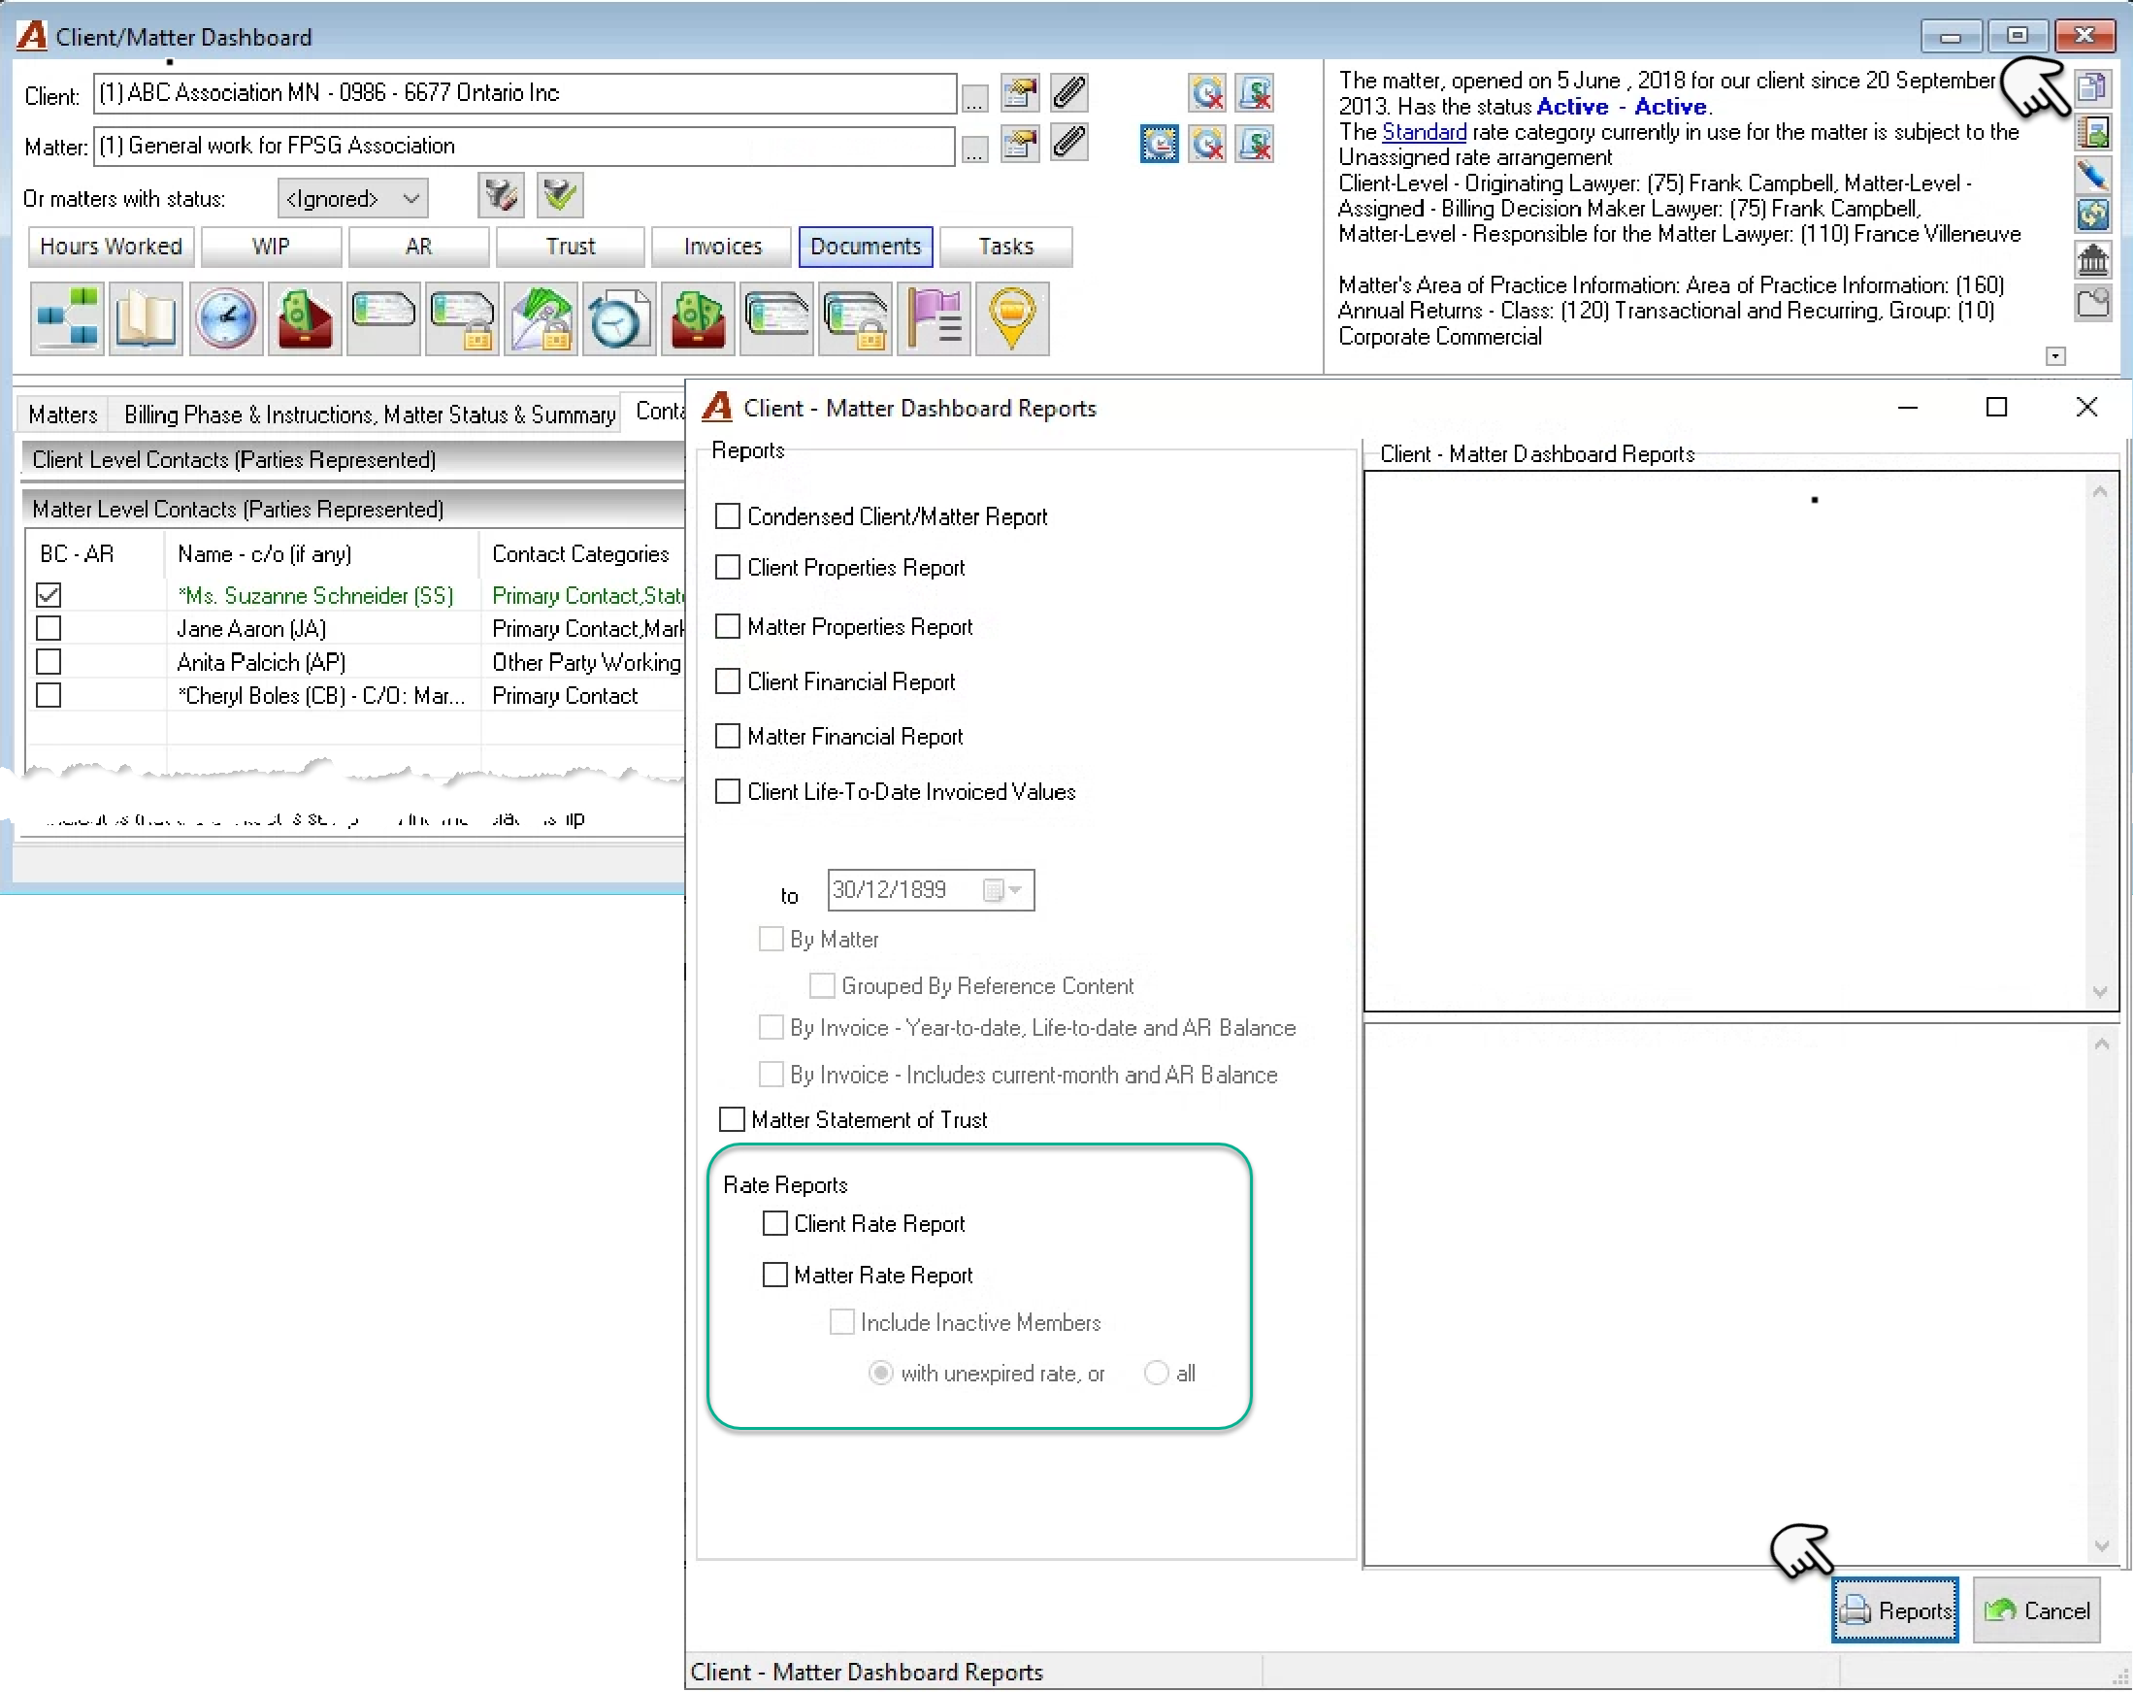Click the Cancel button in Reports dialog
2133x1692 pixels.
point(2036,1609)
